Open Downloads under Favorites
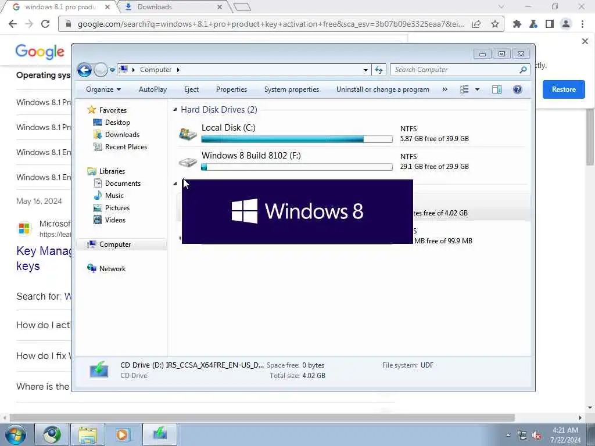 tap(122, 135)
